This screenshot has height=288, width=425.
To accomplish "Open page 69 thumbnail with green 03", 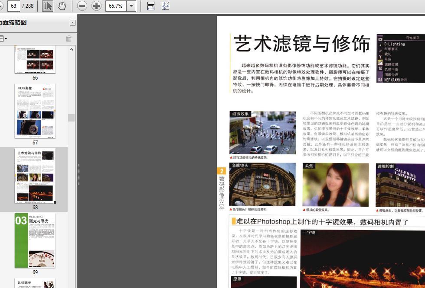I will click(35, 240).
